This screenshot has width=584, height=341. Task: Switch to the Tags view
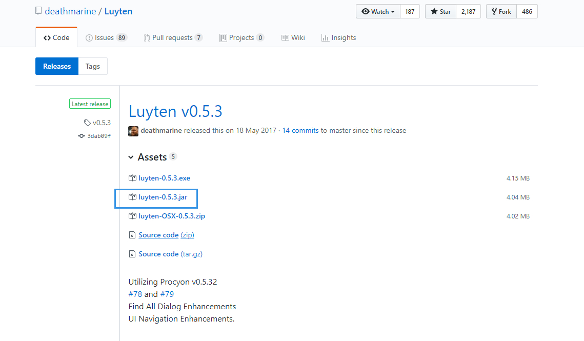pyautogui.click(x=93, y=66)
